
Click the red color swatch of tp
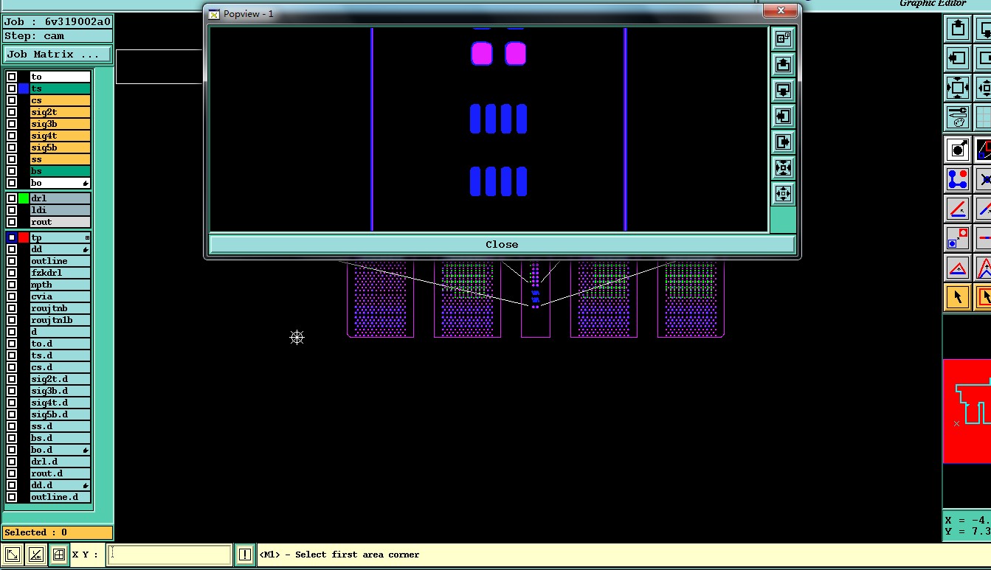tap(24, 237)
